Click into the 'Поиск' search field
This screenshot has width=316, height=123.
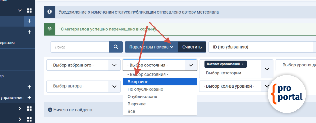click(x=80, y=47)
